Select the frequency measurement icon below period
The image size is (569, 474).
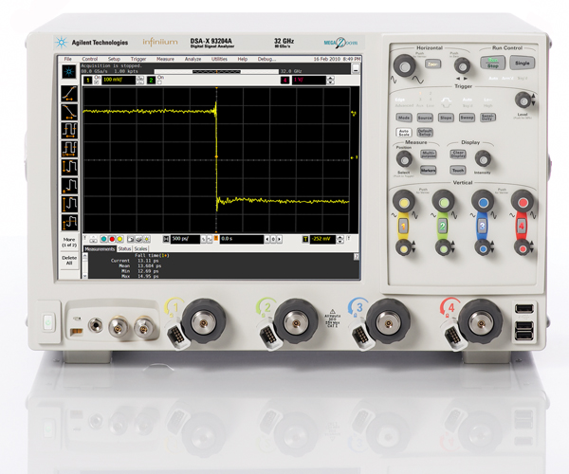(x=69, y=148)
